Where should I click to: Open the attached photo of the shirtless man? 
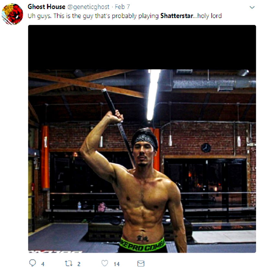(142, 139)
